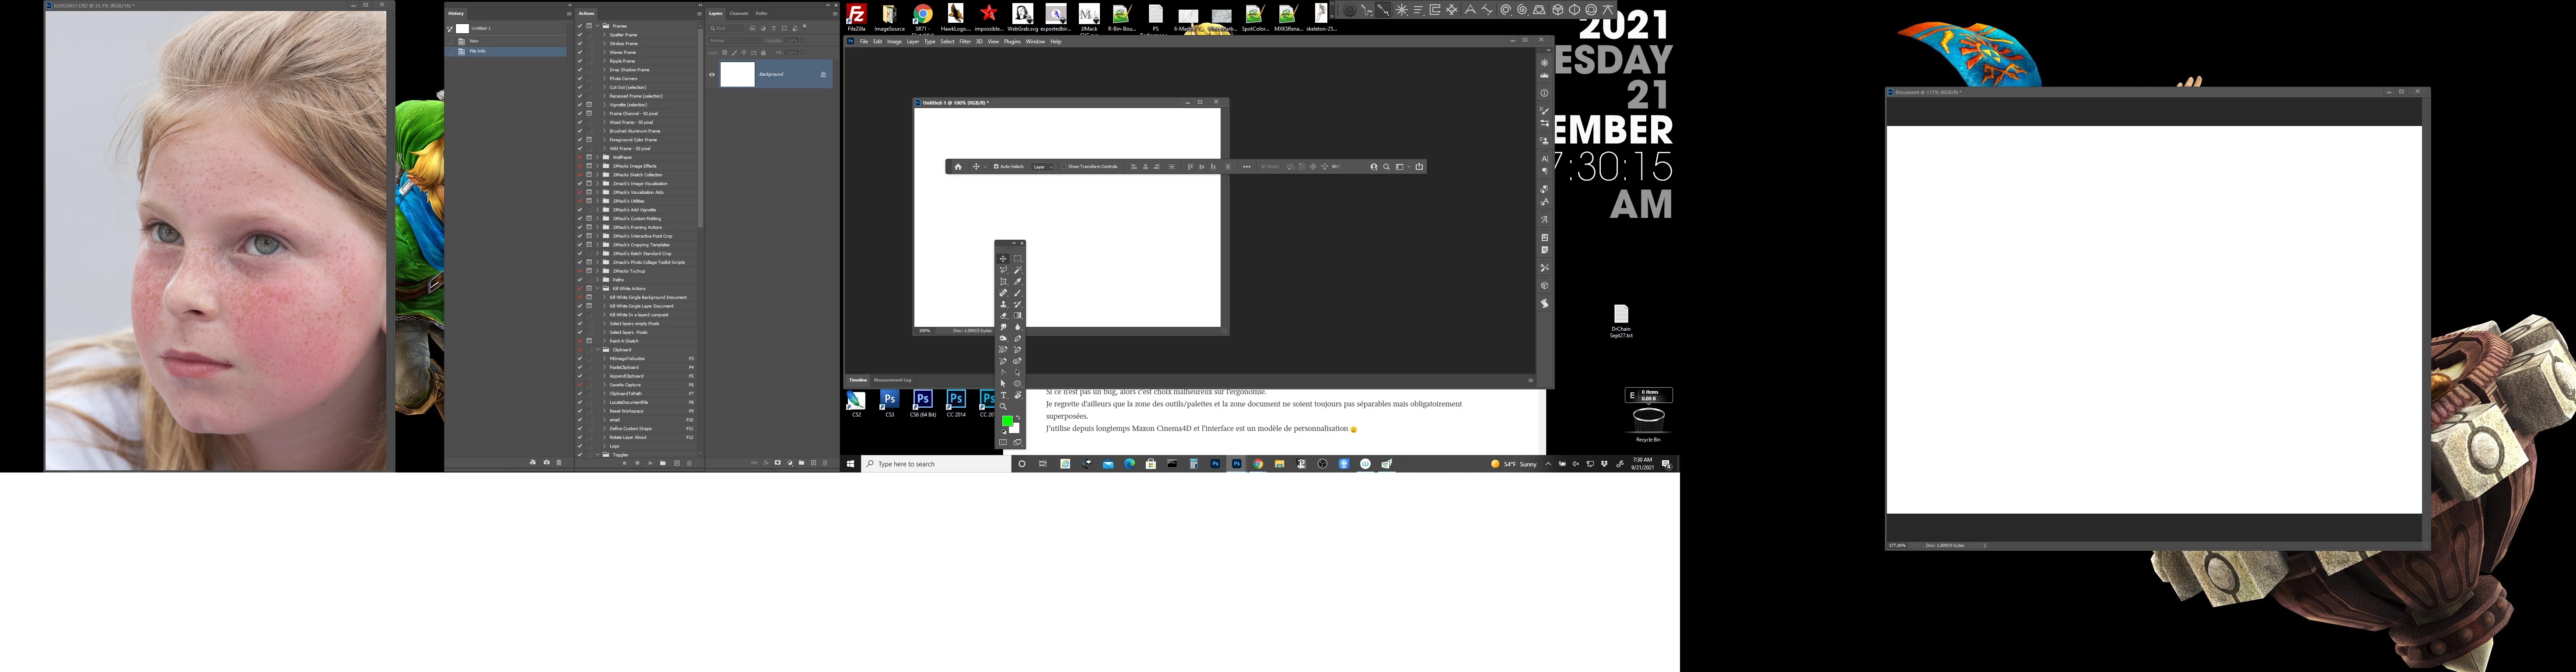Click layer style fx icon

click(x=766, y=463)
